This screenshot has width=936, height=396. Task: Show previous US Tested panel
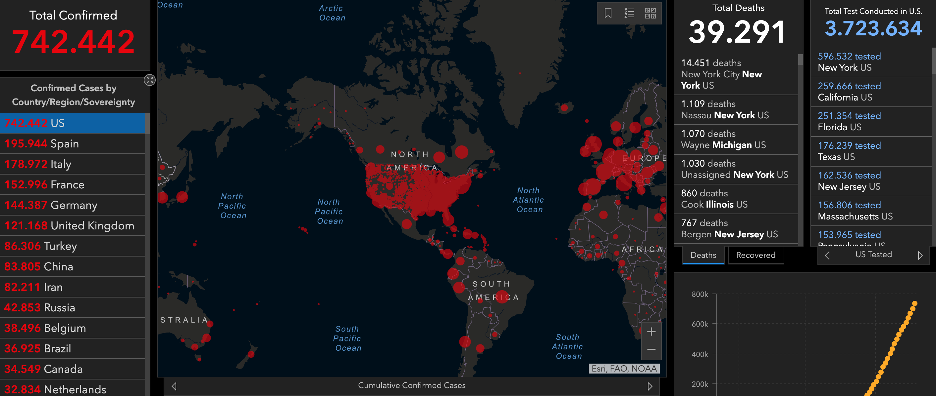pyautogui.click(x=827, y=255)
